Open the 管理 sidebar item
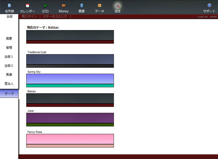 pos(9,48)
